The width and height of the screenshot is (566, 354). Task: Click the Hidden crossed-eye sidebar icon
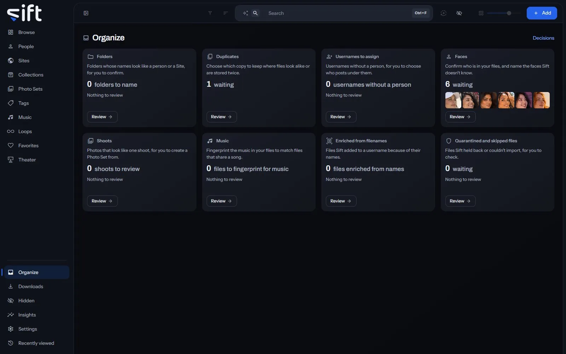[x=11, y=301]
